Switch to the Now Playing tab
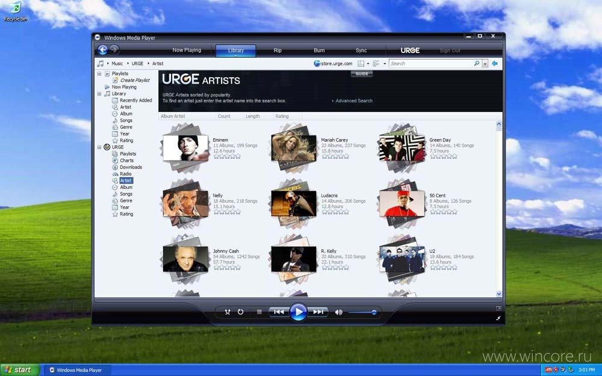The width and height of the screenshot is (602, 376). click(x=187, y=50)
